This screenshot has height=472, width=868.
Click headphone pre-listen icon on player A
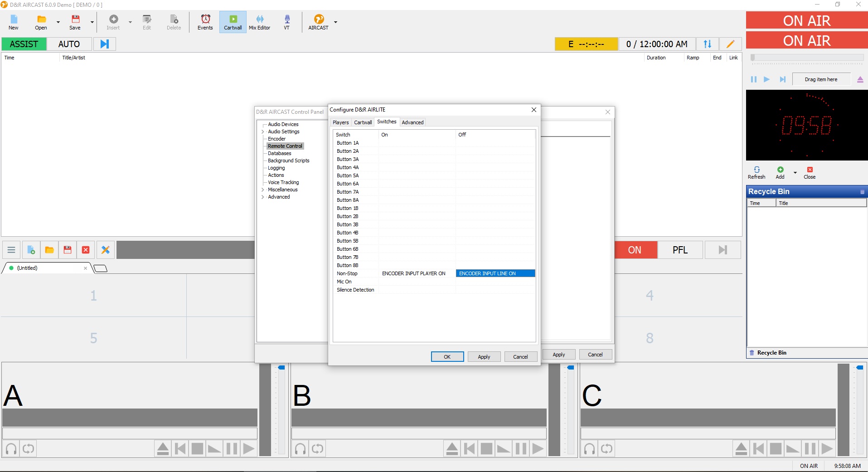tap(11, 449)
